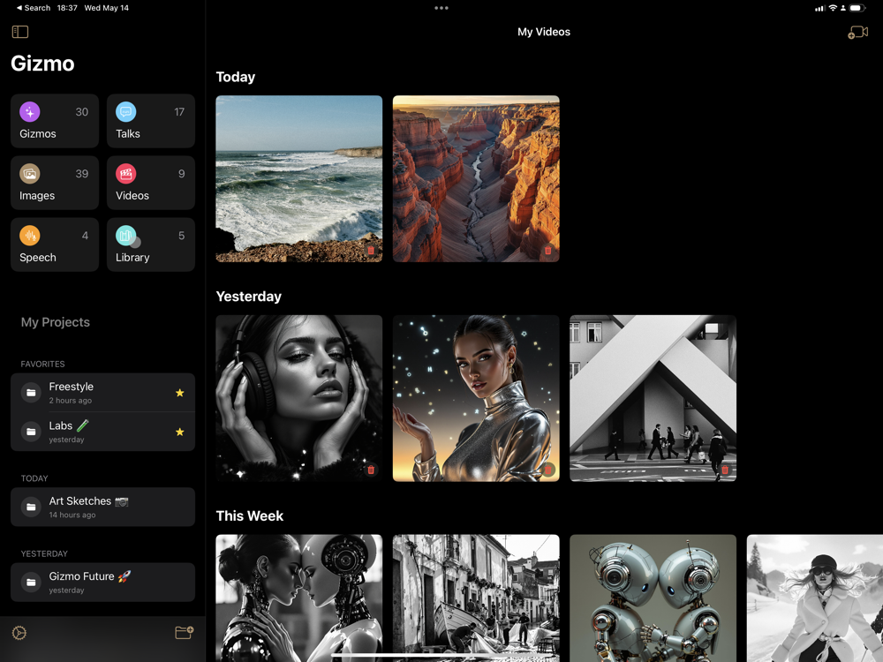883x662 pixels.
Task: Select the Gizmos category card
Action: coord(55,121)
